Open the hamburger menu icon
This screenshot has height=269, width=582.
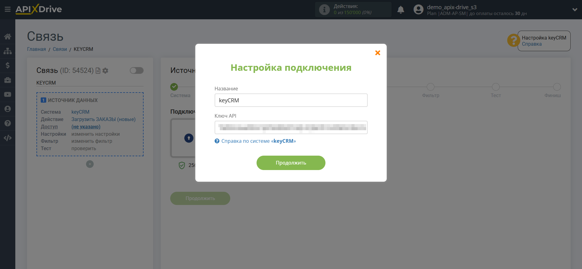(x=8, y=9)
